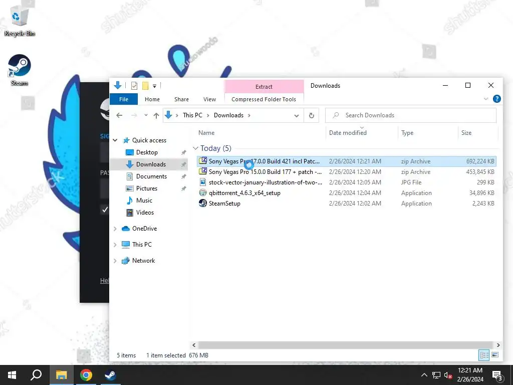Image resolution: width=513 pixels, height=385 pixels.
Task: Open Explorer help question mark icon
Action: pos(496,99)
